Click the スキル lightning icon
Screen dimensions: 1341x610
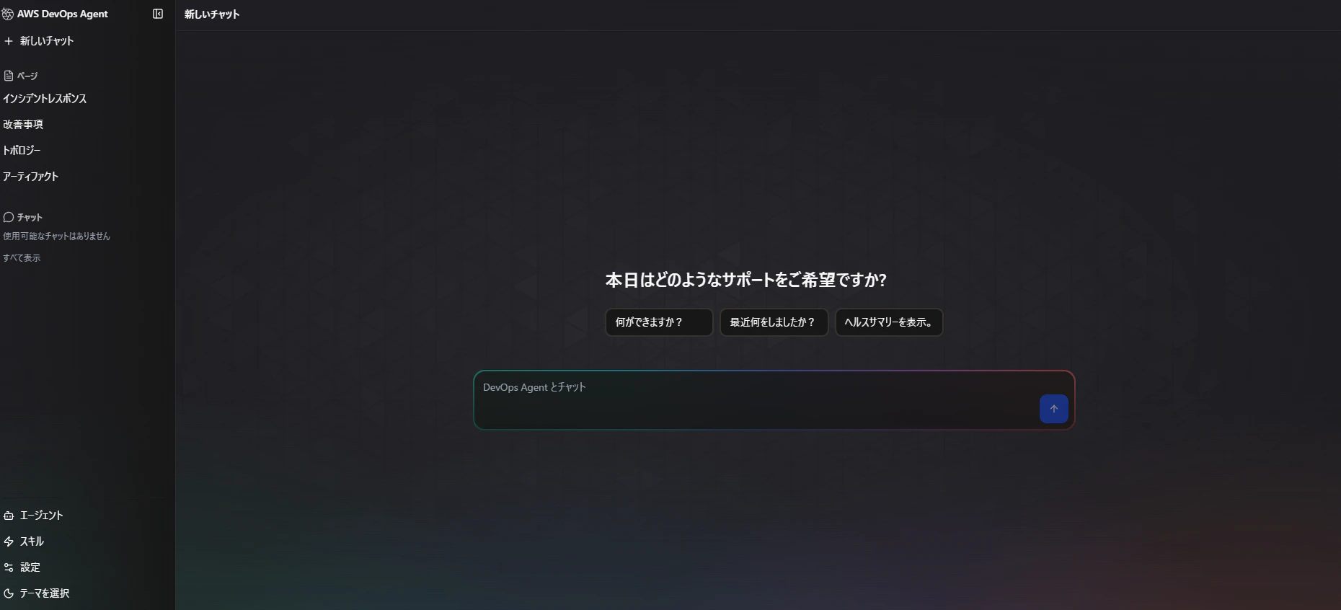[x=9, y=542]
